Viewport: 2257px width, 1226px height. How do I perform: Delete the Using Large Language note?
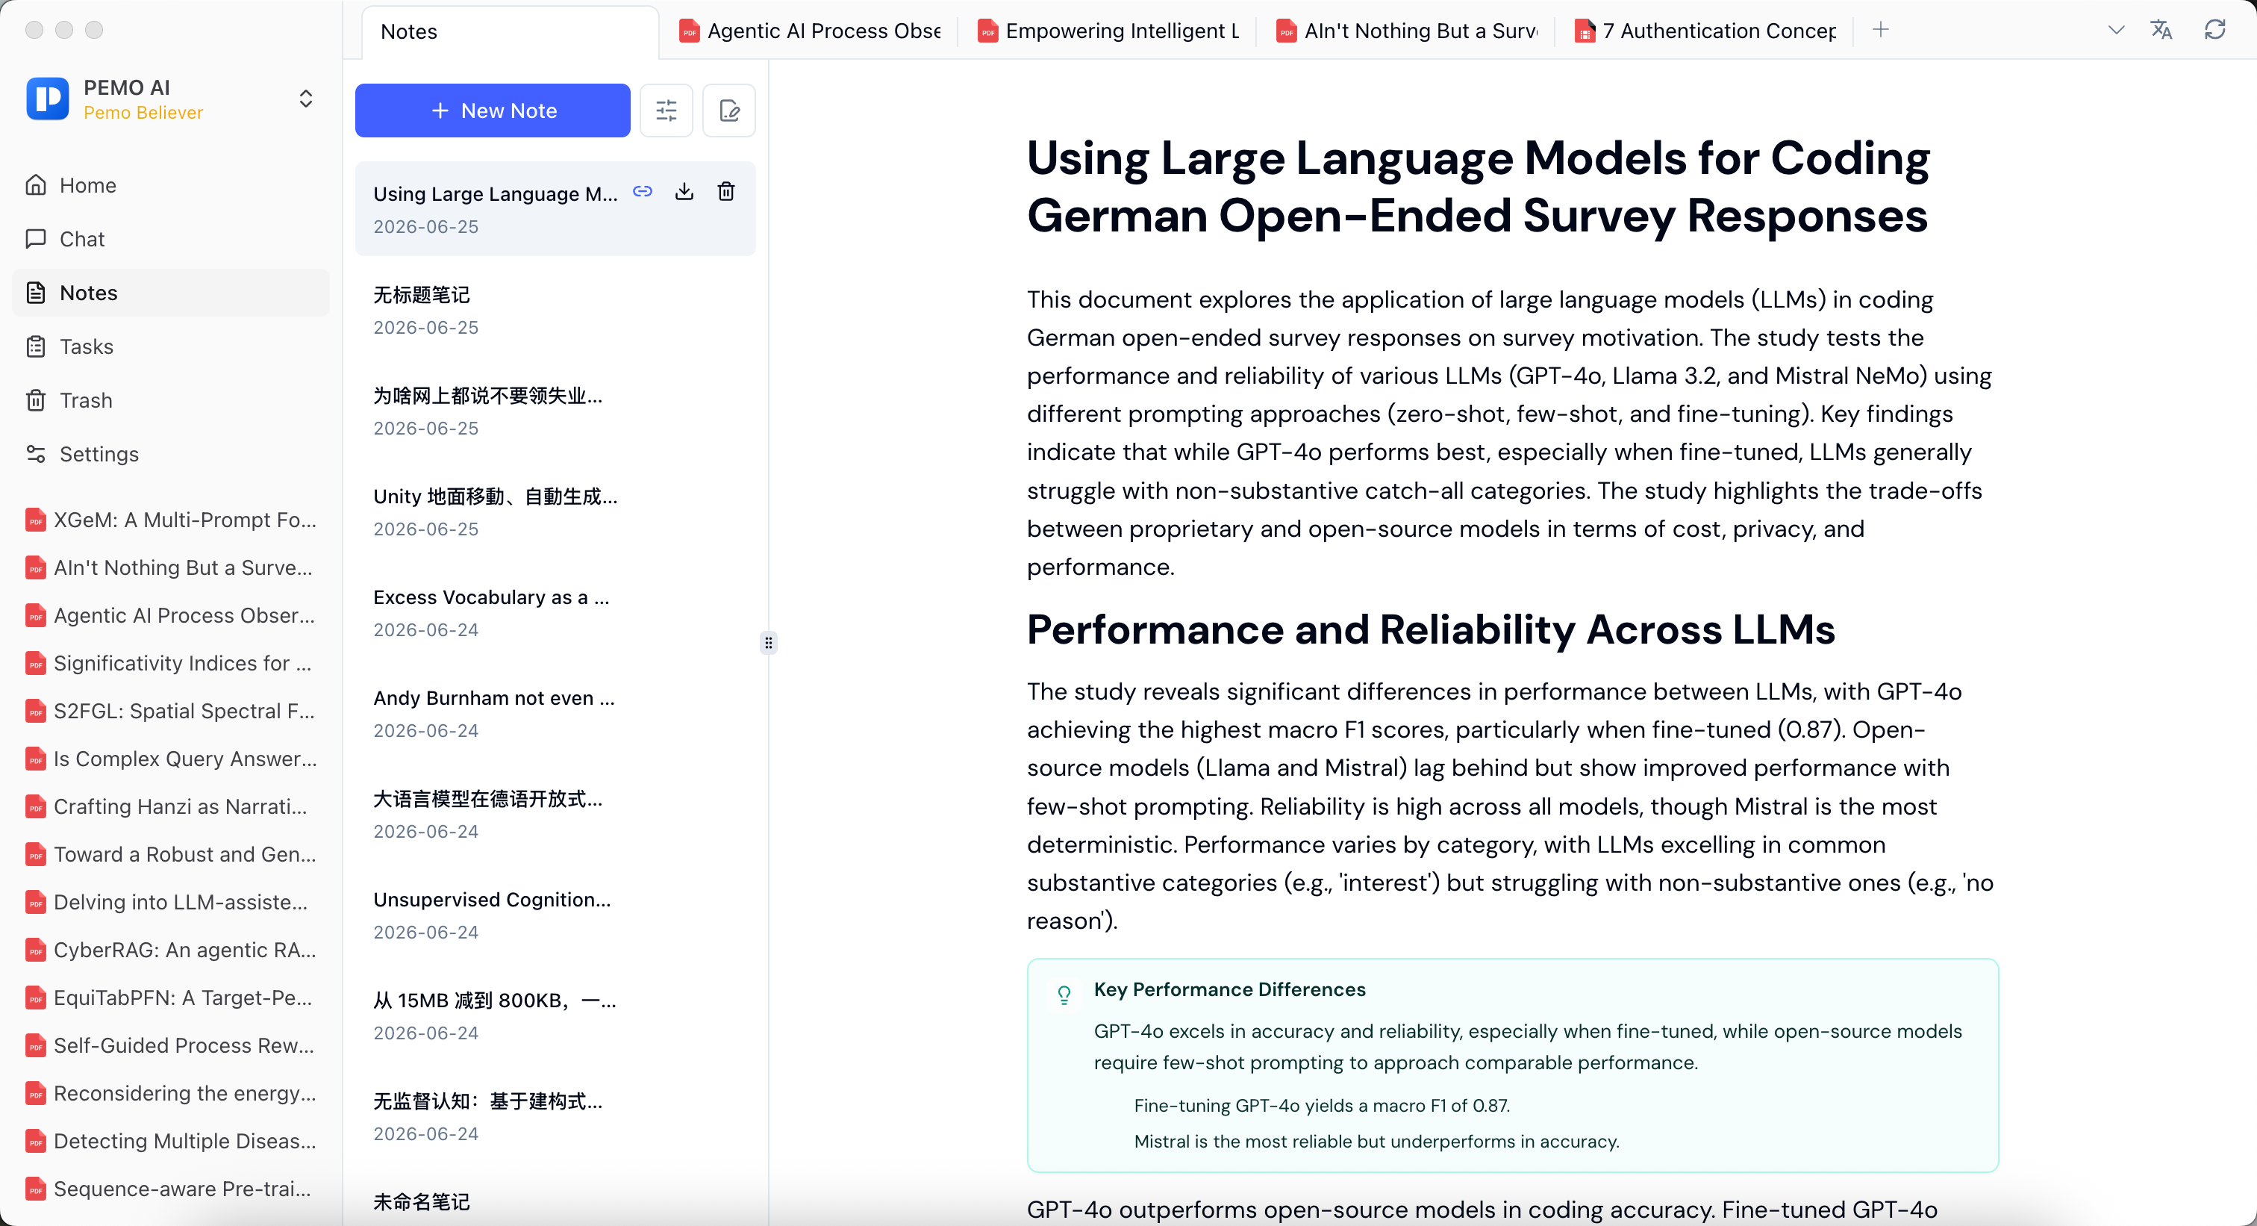(726, 191)
